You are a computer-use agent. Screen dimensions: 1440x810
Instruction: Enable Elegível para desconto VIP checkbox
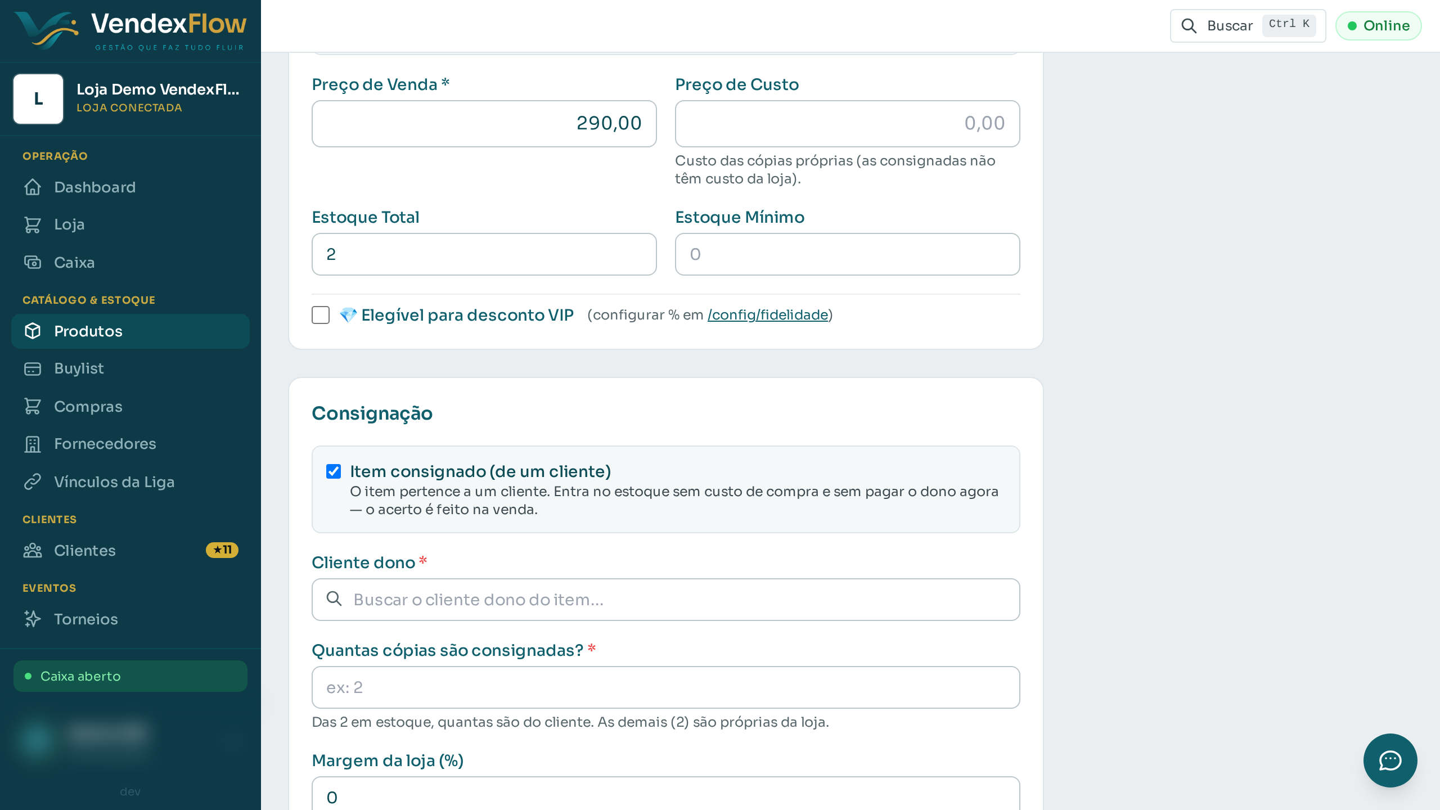[x=321, y=315]
